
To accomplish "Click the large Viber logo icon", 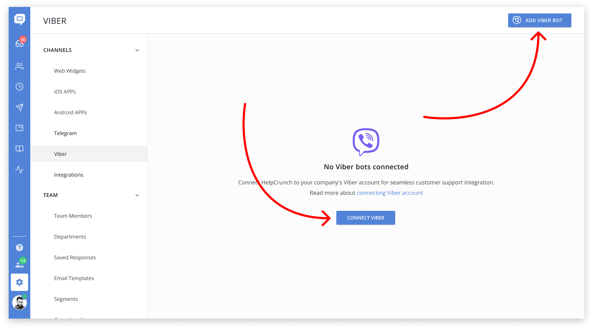I will [x=366, y=142].
